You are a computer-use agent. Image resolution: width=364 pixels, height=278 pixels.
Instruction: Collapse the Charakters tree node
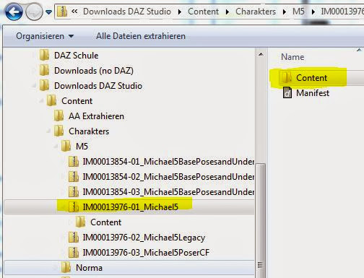(x=48, y=131)
